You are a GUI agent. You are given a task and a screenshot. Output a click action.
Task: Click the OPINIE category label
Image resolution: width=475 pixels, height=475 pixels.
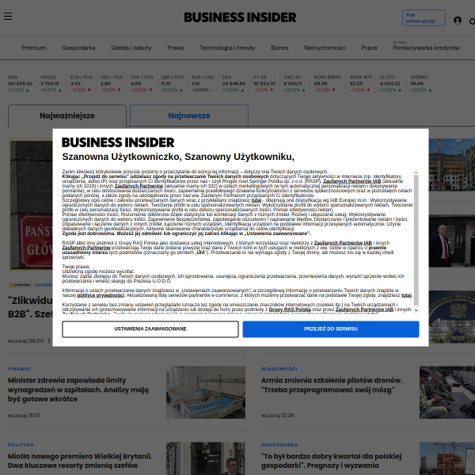tap(43, 285)
